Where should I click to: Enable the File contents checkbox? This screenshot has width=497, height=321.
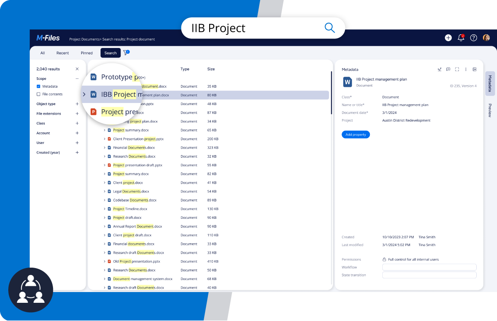point(39,94)
